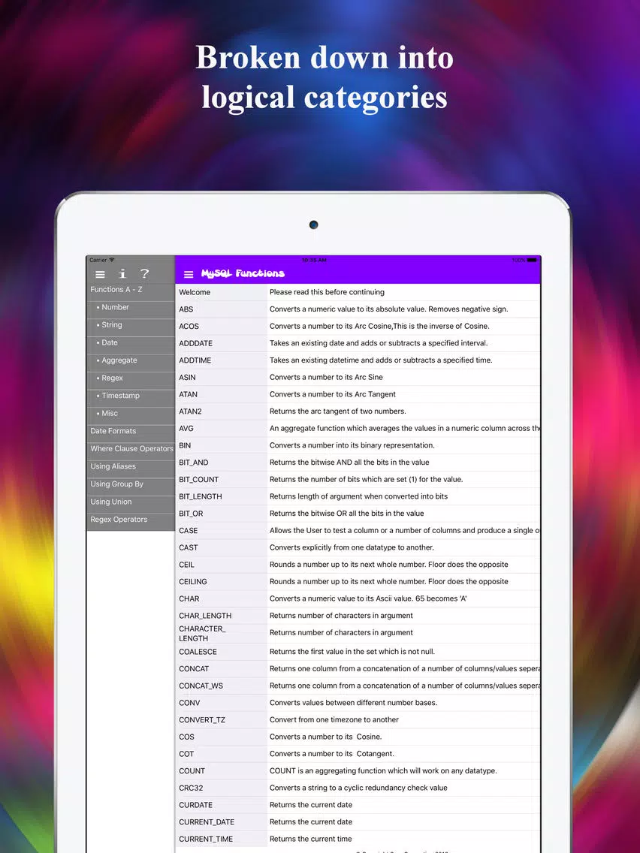Click 'Returns the first value in the set' description

[352, 652]
